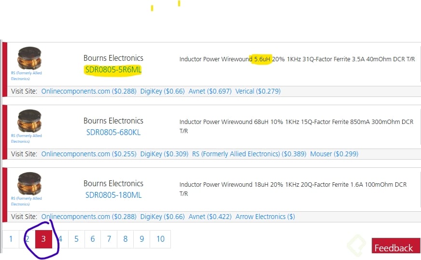Go to results page 1
The image size is (421, 260).
[x=11, y=239]
